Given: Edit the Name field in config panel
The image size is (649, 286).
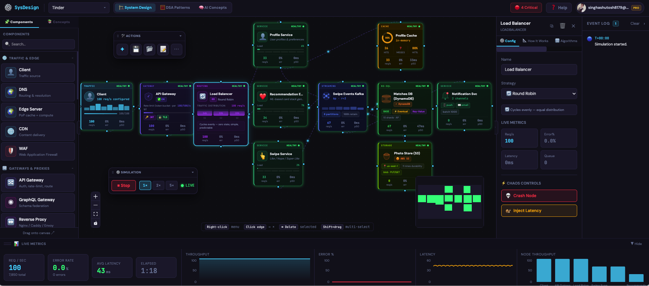Looking at the screenshot, I should 539,70.
